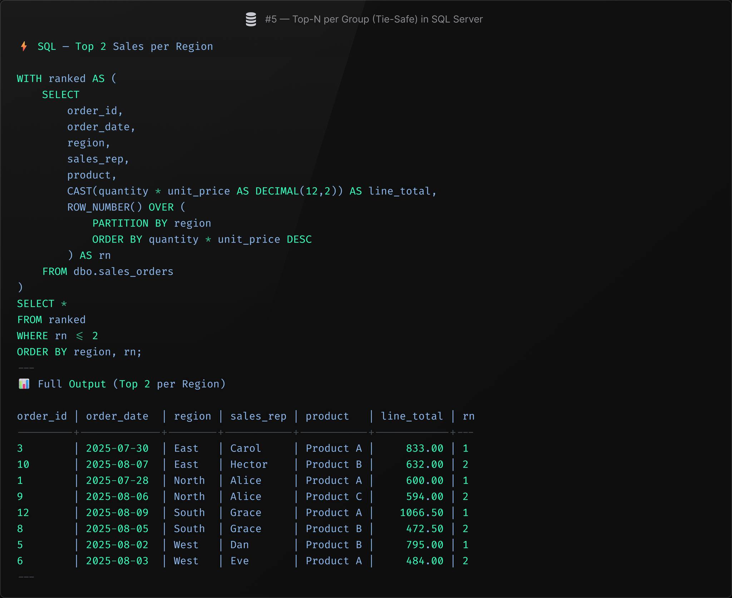The image size is (732, 598).
Task: Click the 'order_id,' column line in the query
Action: pos(95,111)
